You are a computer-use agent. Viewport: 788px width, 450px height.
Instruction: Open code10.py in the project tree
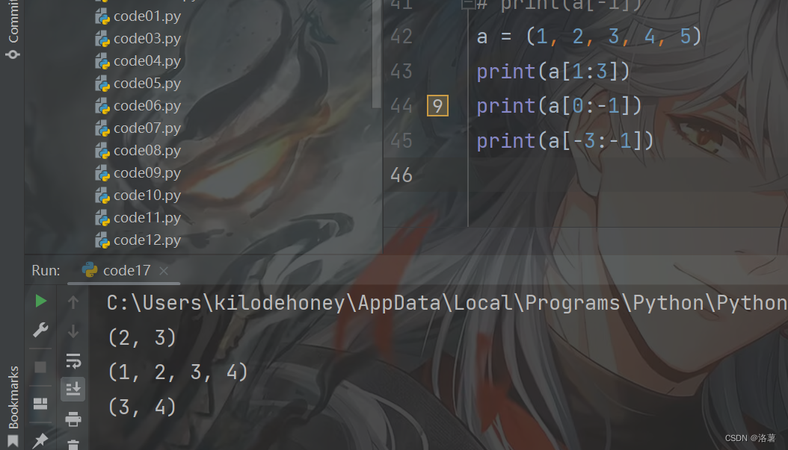147,196
